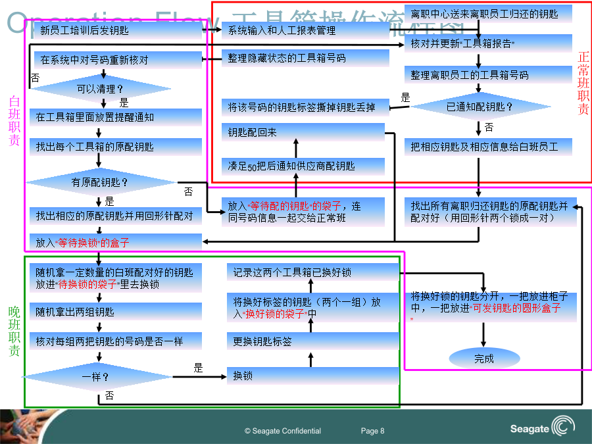Select the © Seagate Confidential footer text
The image size is (592, 444).
283,431
